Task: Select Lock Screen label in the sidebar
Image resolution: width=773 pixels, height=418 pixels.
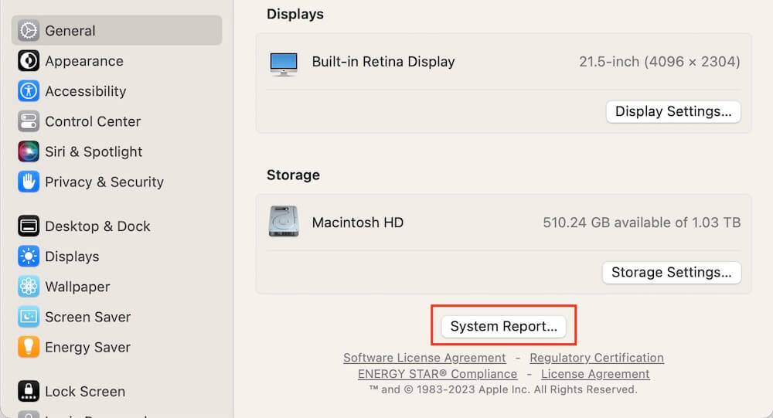Action: [x=85, y=392]
